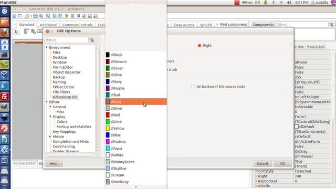Click the color list scroll-up arrow
This screenshot has height=189, width=336.
[x=136, y=2]
